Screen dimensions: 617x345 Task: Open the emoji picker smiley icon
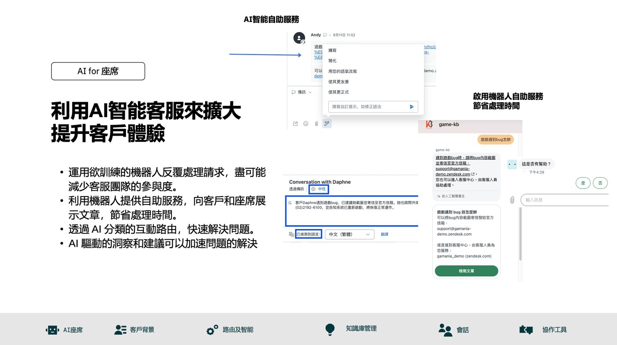coord(306,124)
